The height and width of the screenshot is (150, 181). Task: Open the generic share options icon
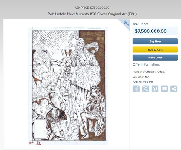(174, 89)
